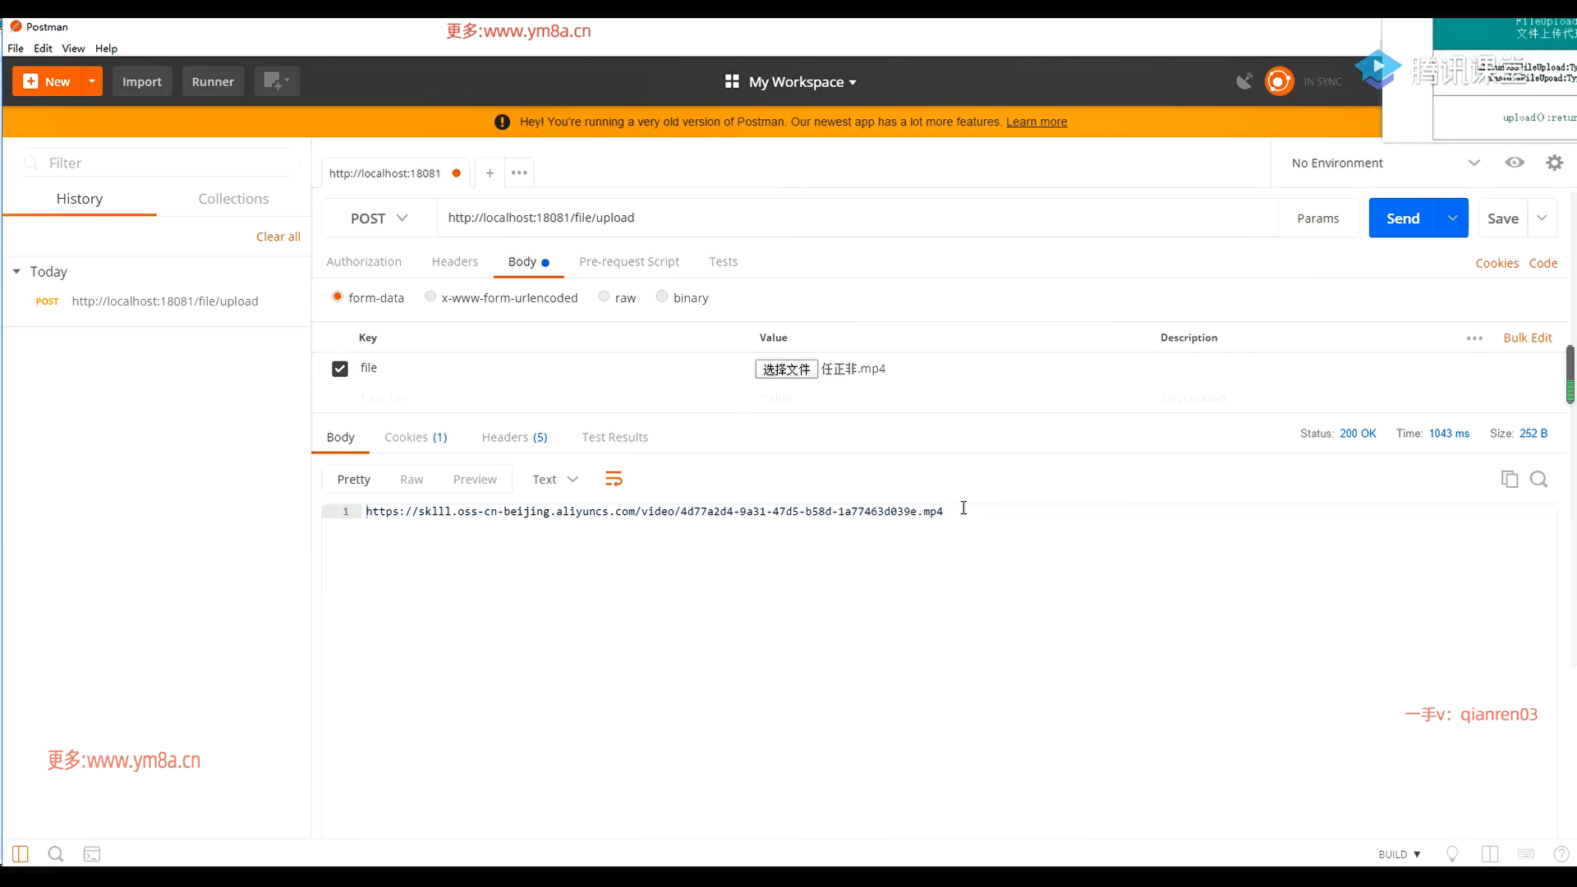Copy response body to clipboard icon
This screenshot has width=1577, height=887.
pyautogui.click(x=1509, y=479)
